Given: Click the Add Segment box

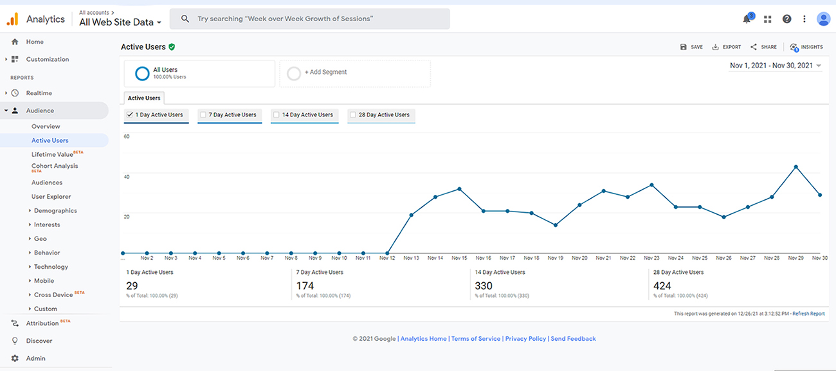Looking at the screenshot, I should (x=355, y=73).
